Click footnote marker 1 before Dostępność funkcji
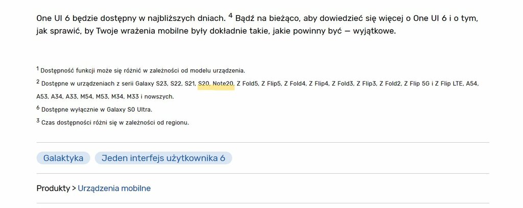Image resolution: width=523 pixels, height=208 pixels. (x=38, y=68)
